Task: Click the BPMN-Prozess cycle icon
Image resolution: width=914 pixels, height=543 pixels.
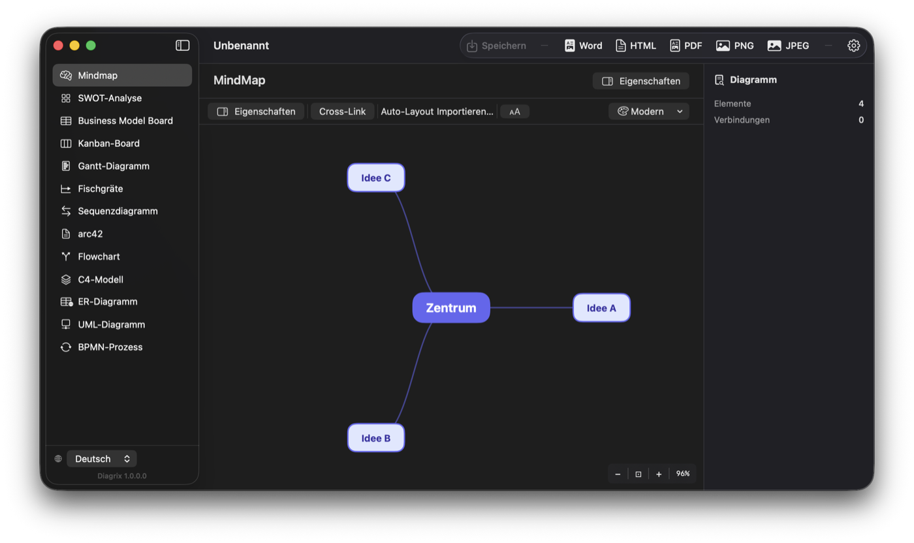Action: [66, 347]
